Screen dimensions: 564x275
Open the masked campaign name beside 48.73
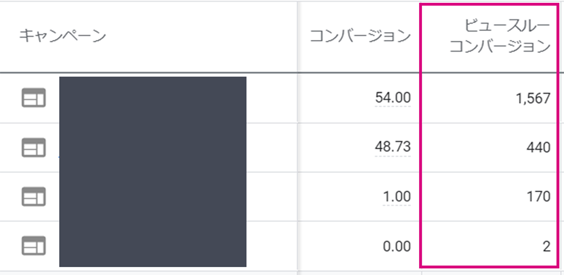152,148
